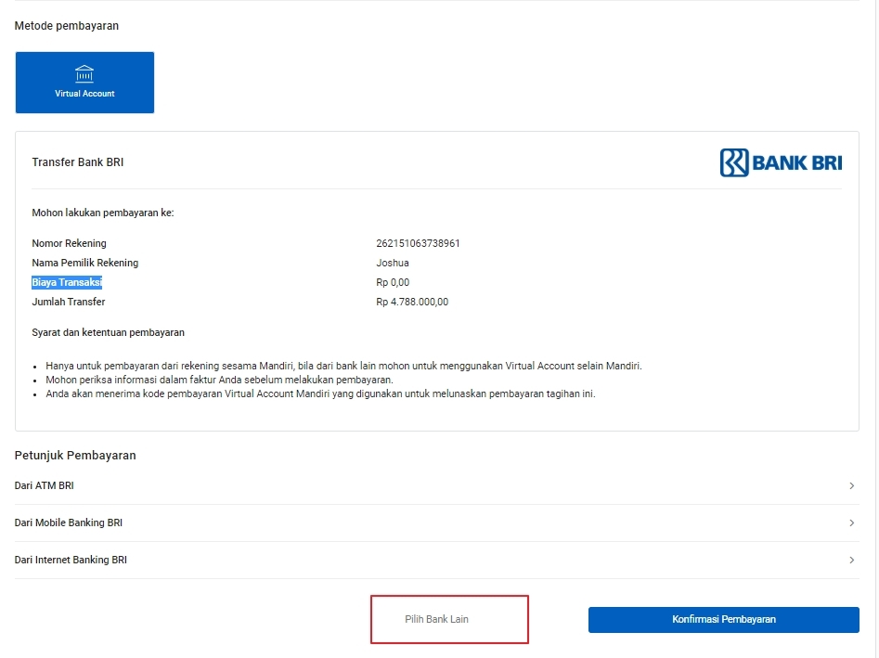Click the Bank BRI logo
The height and width of the screenshot is (658, 879).
(781, 162)
